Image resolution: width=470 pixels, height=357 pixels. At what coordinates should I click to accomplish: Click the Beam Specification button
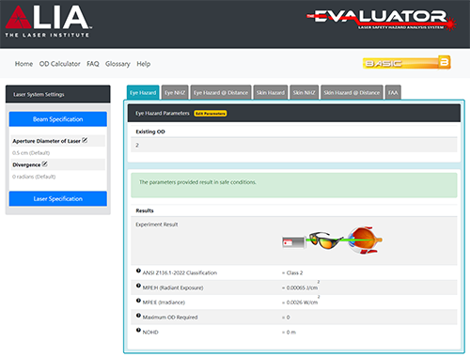click(x=58, y=119)
